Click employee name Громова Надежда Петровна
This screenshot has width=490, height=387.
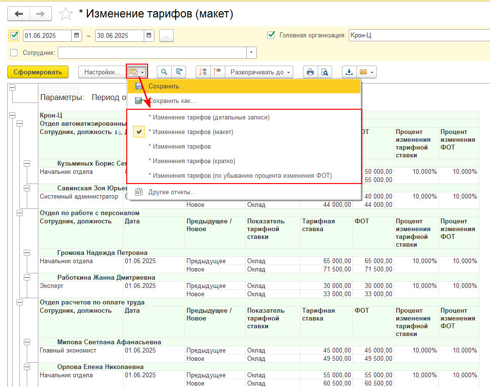pos(102,252)
